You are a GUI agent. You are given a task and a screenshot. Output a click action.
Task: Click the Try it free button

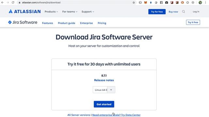coord(193,22)
